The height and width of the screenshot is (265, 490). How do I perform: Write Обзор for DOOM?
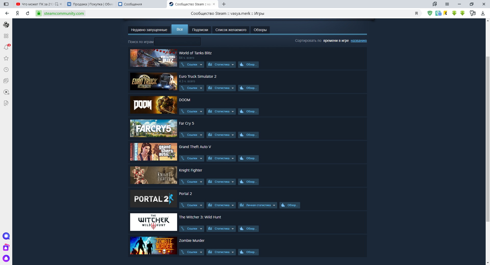tap(248, 111)
